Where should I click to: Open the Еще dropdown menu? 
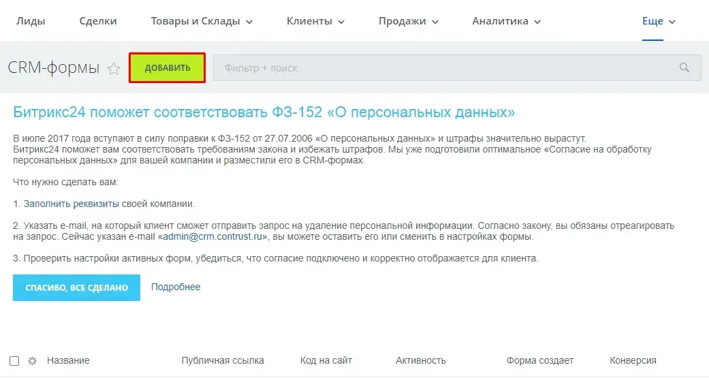coord(659,21)
